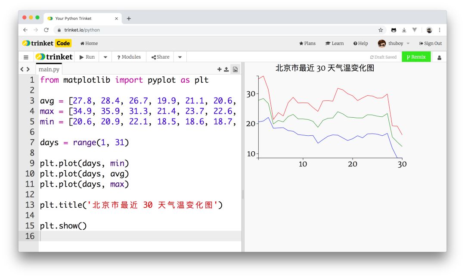Click the user profile icon beside Remix
Screen dimensions: 465x278
(439, 57)
